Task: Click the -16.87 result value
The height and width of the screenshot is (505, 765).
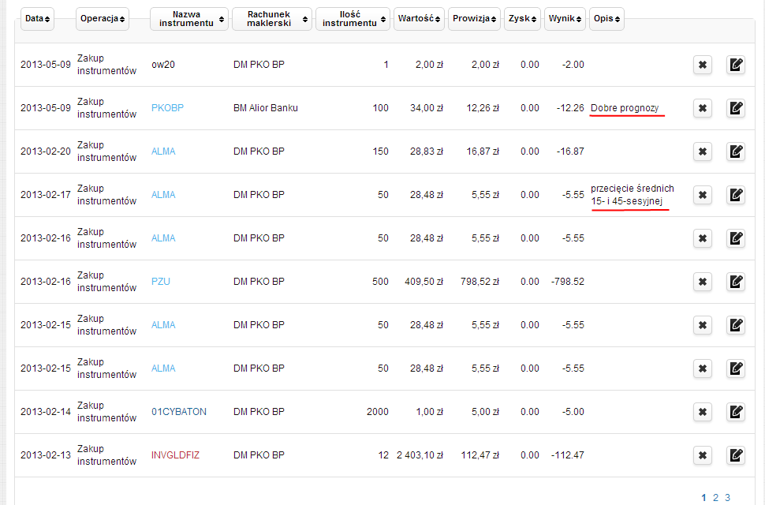Action: pyautogui.click(x=570, y=151)
